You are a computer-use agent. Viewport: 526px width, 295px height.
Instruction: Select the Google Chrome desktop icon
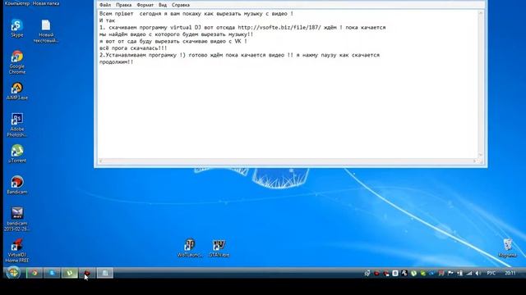pyautogui.click(x=16, y=62)
